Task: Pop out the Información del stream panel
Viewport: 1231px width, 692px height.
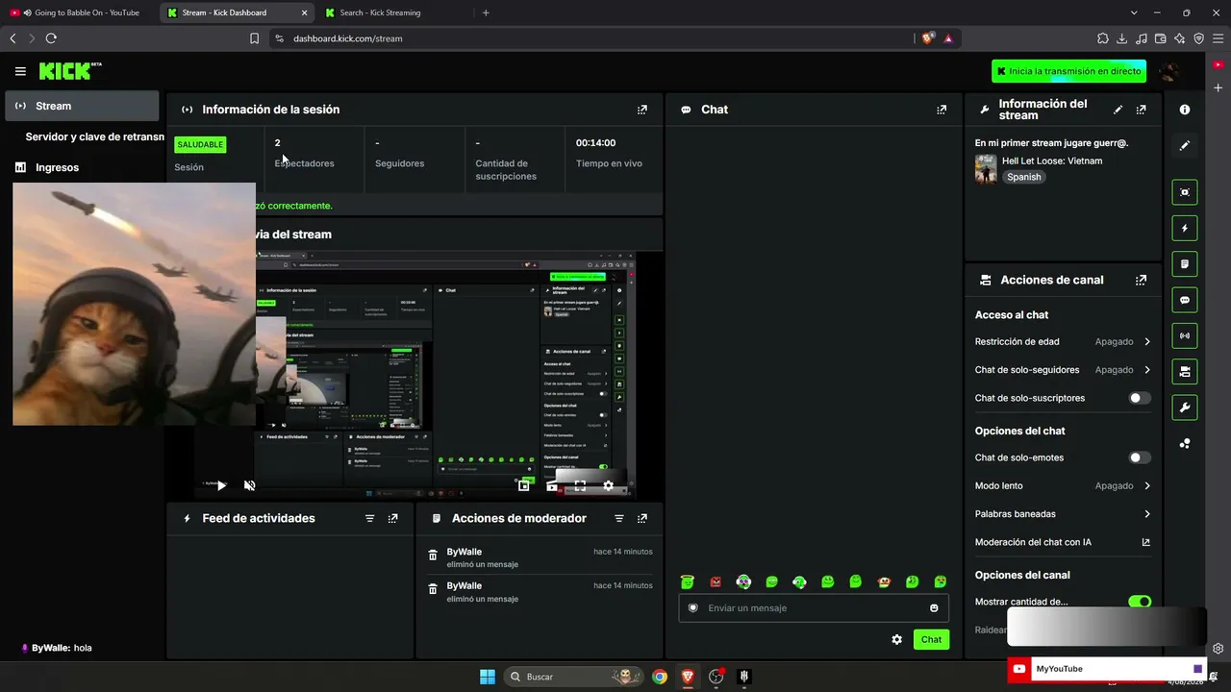Action: tap(1142, 110)
